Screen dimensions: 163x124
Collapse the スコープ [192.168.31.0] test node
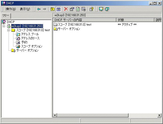pyautogui.click(x=9, y=30)
